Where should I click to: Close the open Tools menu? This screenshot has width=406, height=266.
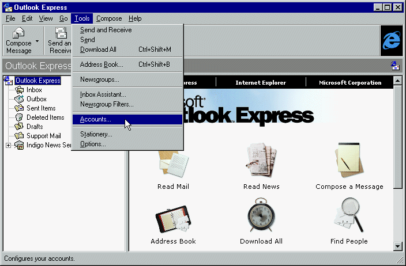82,18
